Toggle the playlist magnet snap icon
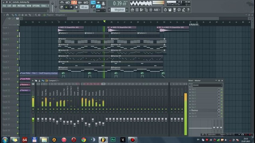255x143 pixels. tap(8, 15)
